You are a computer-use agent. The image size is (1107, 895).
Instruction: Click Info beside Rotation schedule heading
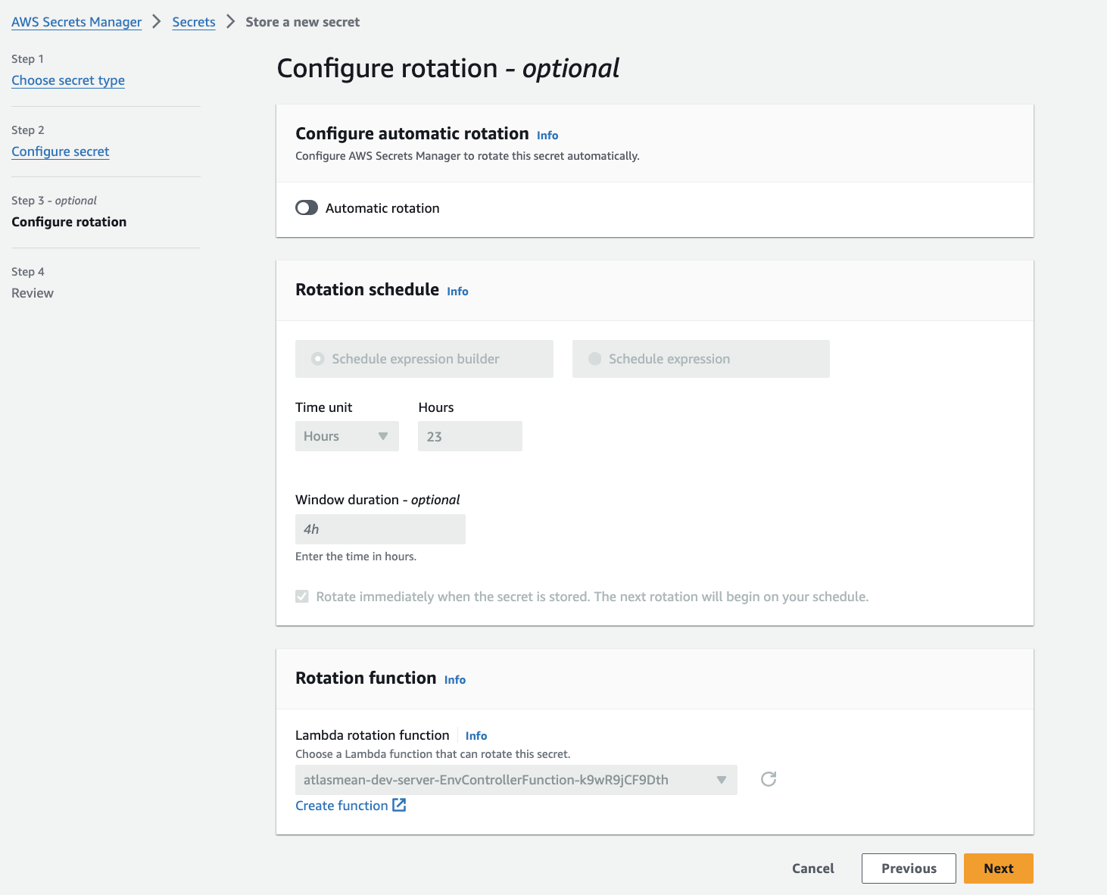click(457, 292)
